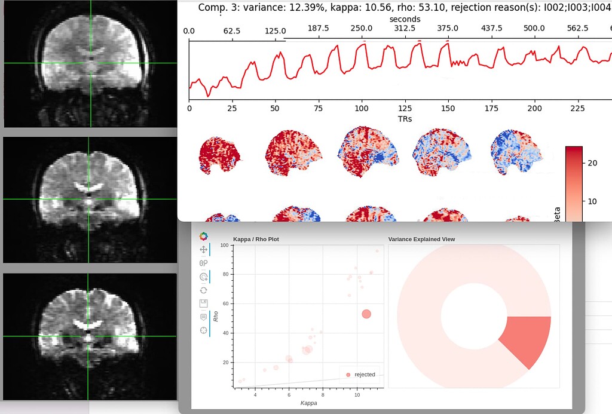612x414 pixels.
Task: Toggle the Hover inspector tool
Action: 203,317
